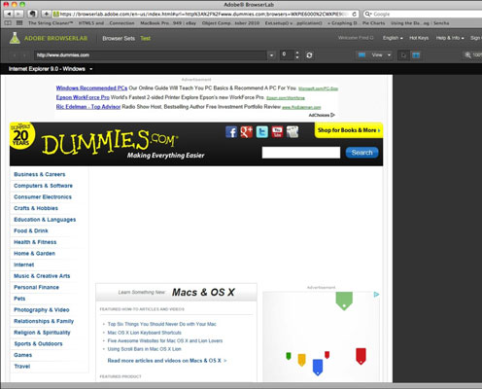Expand the Help & Info menu
This screenshot has width=482, height=389.
pyautogui.click(x=450, y=38)
